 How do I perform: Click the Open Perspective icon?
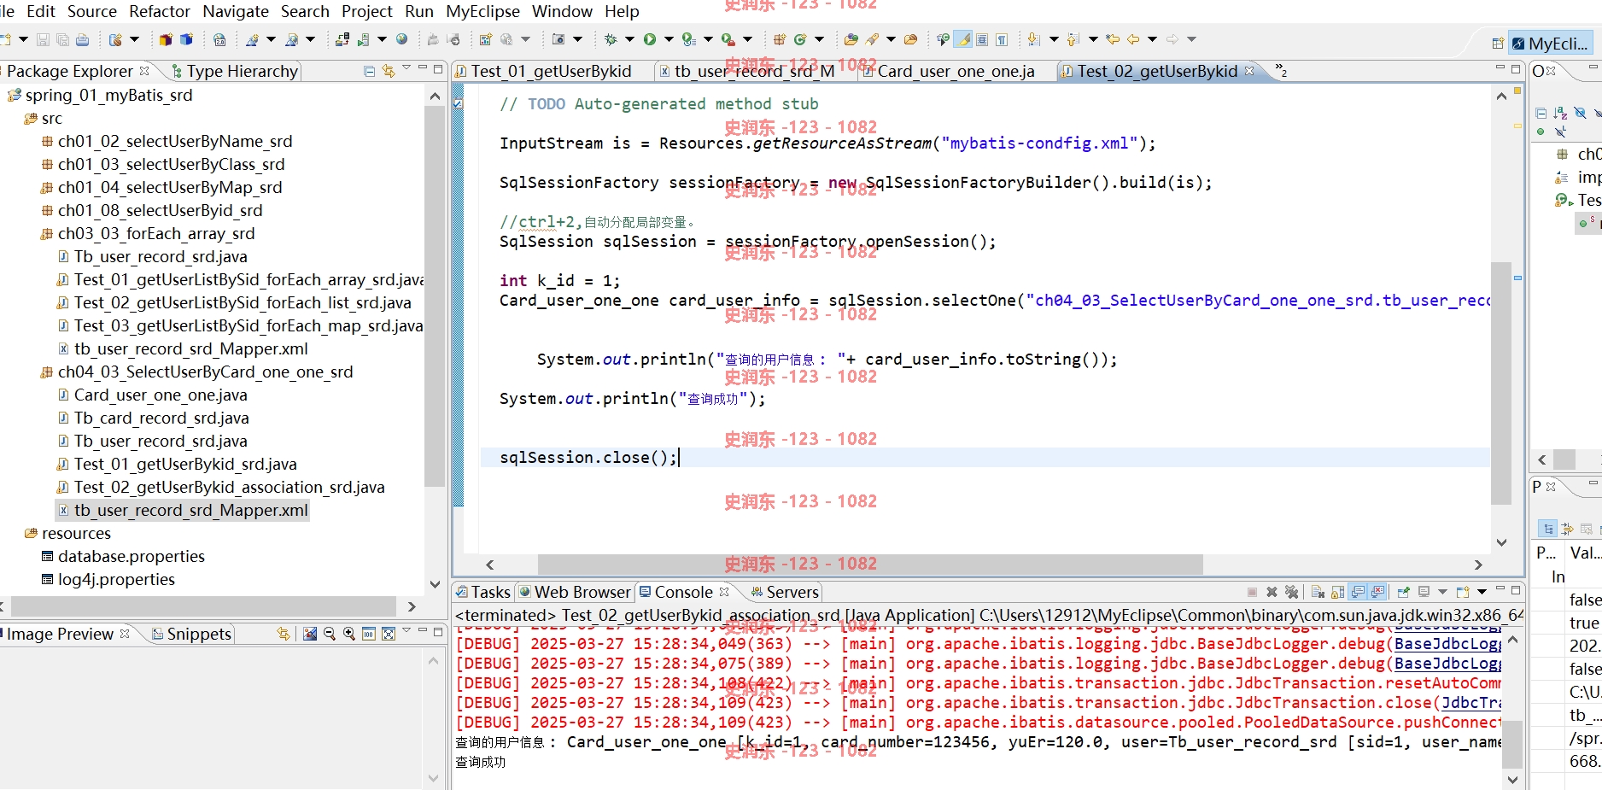[x=1499, y=44]
